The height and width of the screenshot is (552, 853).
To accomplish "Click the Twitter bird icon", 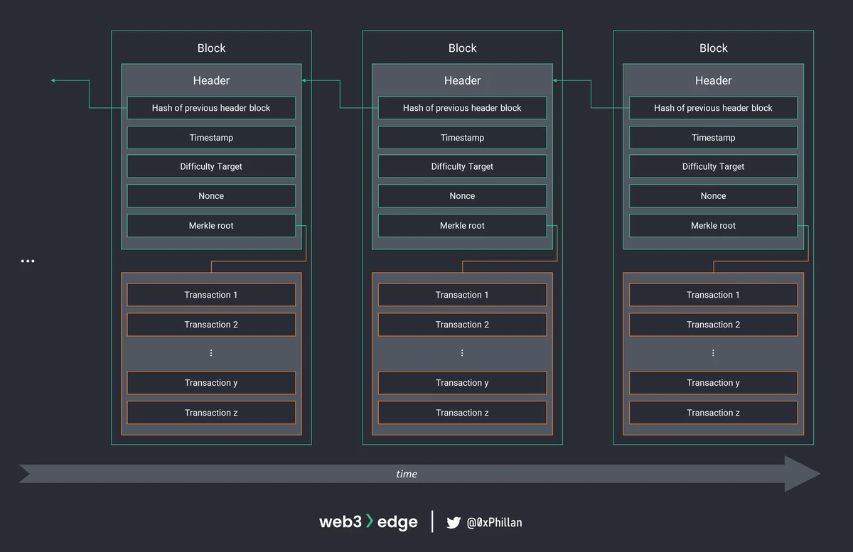I will (454, 523).
